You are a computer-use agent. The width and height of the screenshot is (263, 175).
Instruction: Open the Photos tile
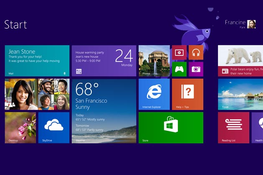click(x=154, y=61)
